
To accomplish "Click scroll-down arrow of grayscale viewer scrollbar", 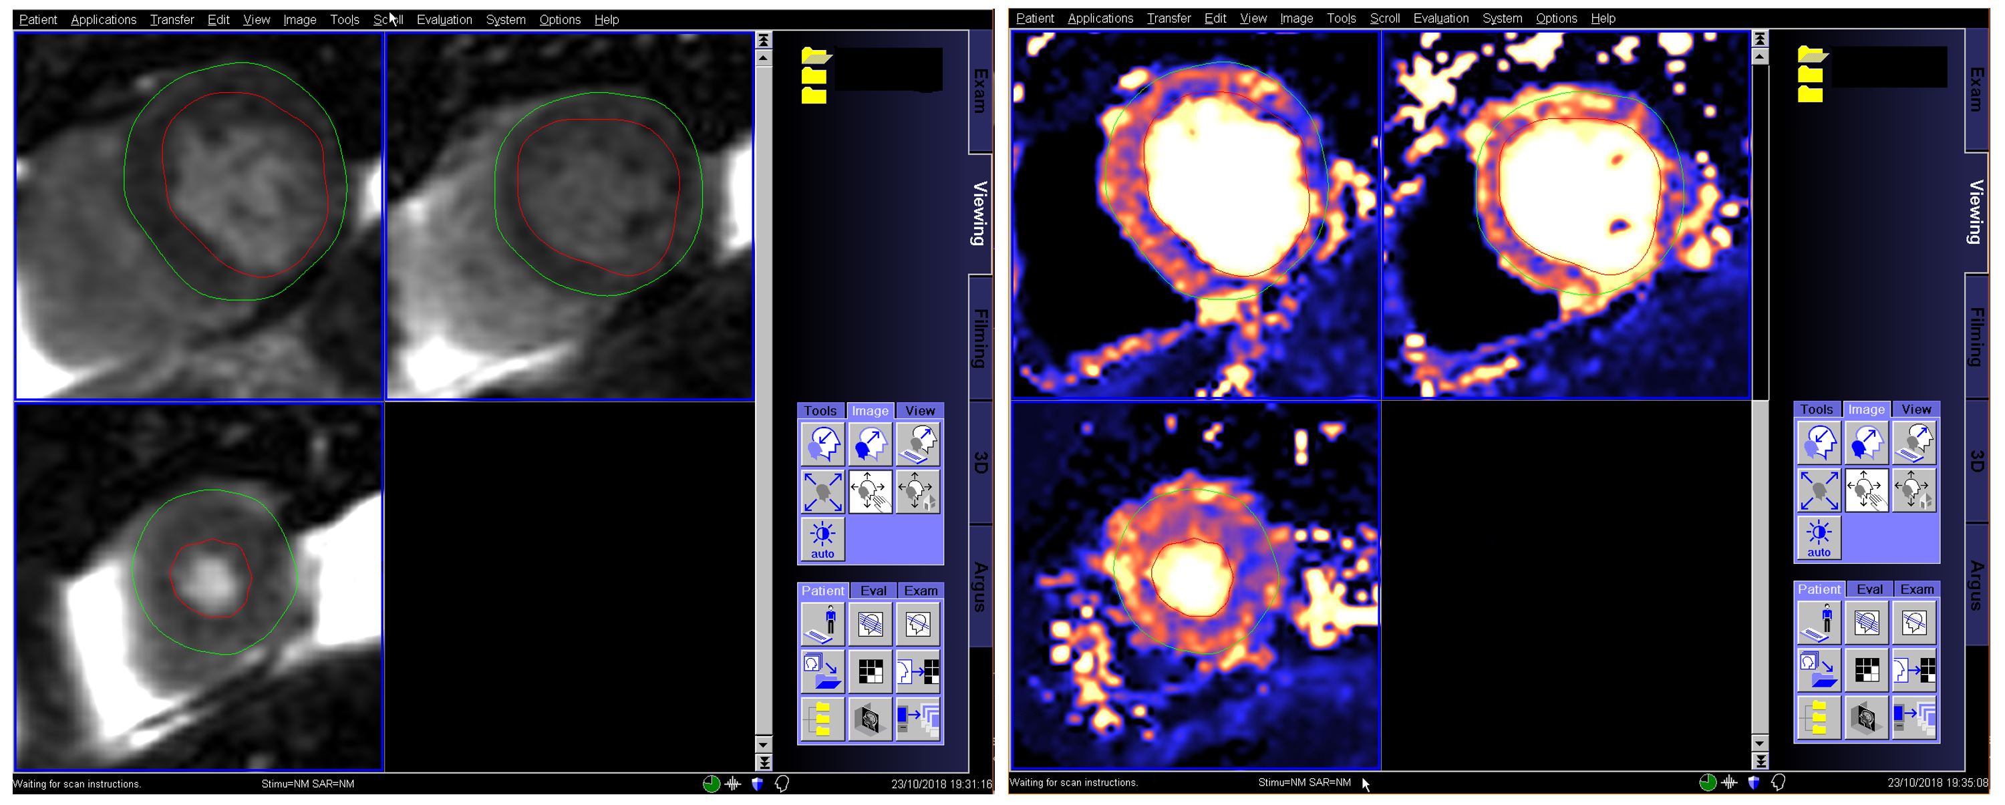I will (764, 744).
